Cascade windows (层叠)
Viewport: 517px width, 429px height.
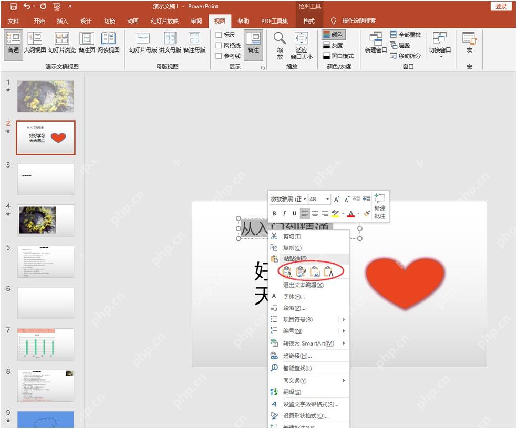coord(400,45)
